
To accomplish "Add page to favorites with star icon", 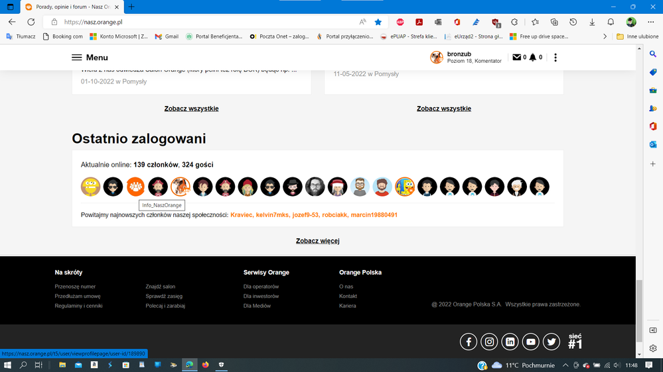I will click(x=378, y=22).
